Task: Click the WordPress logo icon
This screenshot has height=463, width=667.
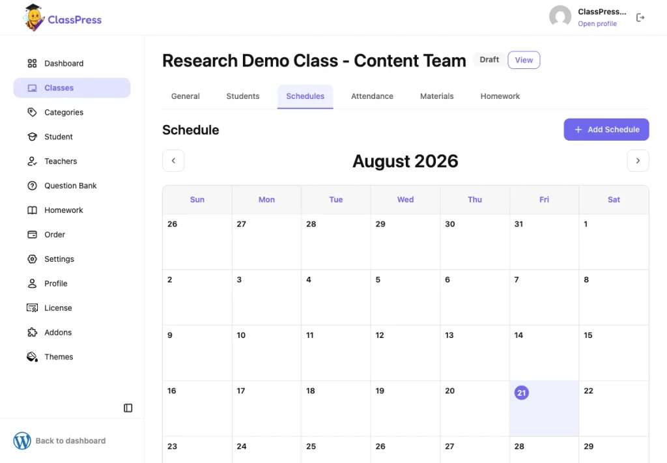Action: click(x=22, y=441)
